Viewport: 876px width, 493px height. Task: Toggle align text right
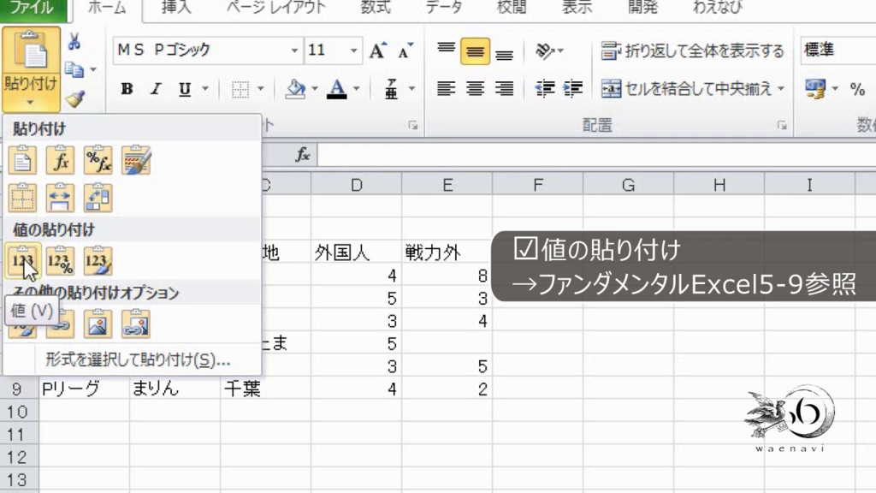504,88
